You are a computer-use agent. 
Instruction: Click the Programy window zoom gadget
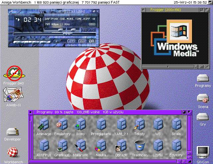tap(184, 112)
